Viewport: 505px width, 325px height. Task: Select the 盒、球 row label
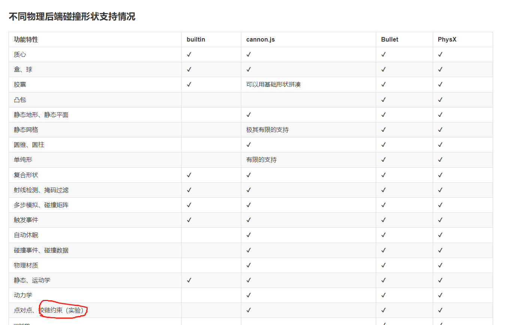[23, 70]
